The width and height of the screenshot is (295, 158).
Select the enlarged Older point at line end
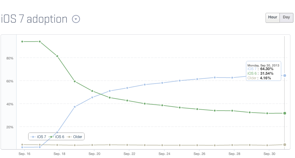(x=285, y=145)
